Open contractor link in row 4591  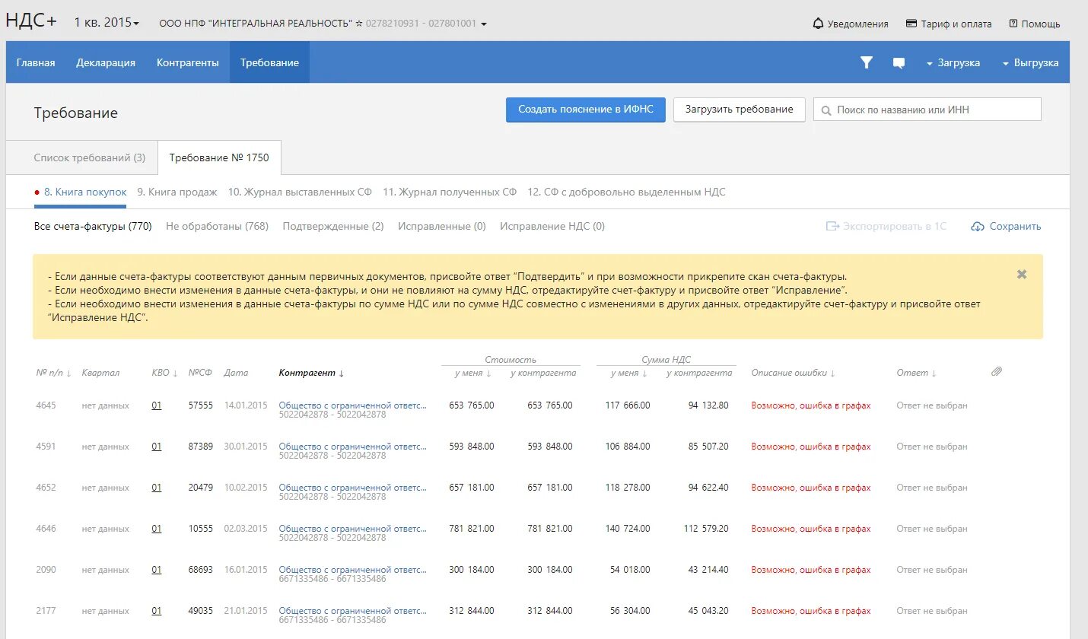point(352,447)
